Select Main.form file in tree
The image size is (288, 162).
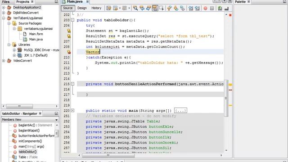(x=36, y=34)
